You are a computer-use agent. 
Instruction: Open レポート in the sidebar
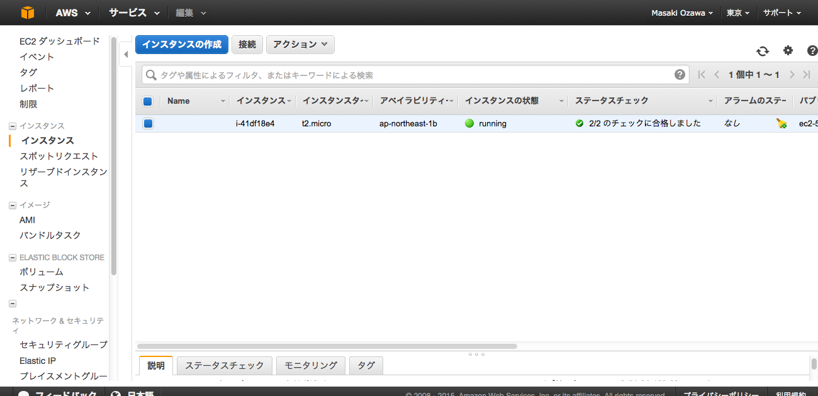point(37,89)
